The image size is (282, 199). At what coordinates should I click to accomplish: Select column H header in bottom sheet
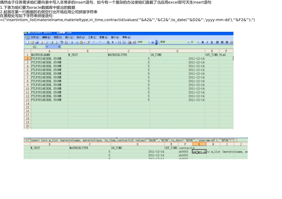(213, 144)
